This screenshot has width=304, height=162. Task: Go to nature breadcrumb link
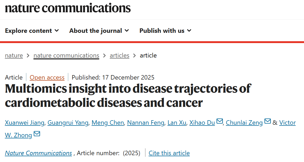pyautogui.click(x=14, y=55)
